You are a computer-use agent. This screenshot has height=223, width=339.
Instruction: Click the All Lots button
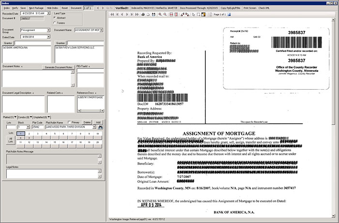point(11,140)
